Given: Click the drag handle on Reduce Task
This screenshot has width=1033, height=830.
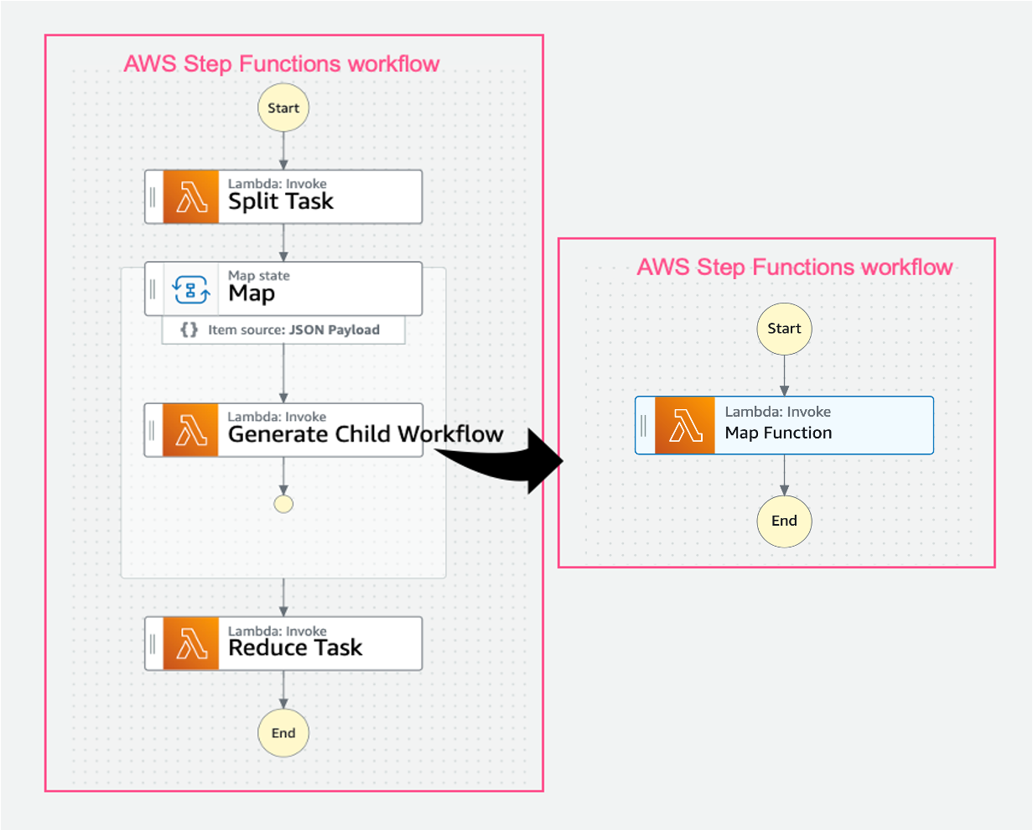Looking at the screenshot, I should [153, 644].
